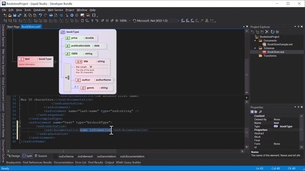Click the Delete X icon in Project Explorer
Image resolution: width=305 pixels, height=171 pixels.
267,32
